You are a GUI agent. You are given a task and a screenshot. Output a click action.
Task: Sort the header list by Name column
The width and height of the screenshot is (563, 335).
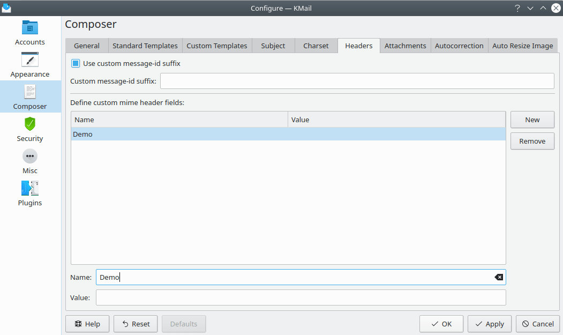179,120
